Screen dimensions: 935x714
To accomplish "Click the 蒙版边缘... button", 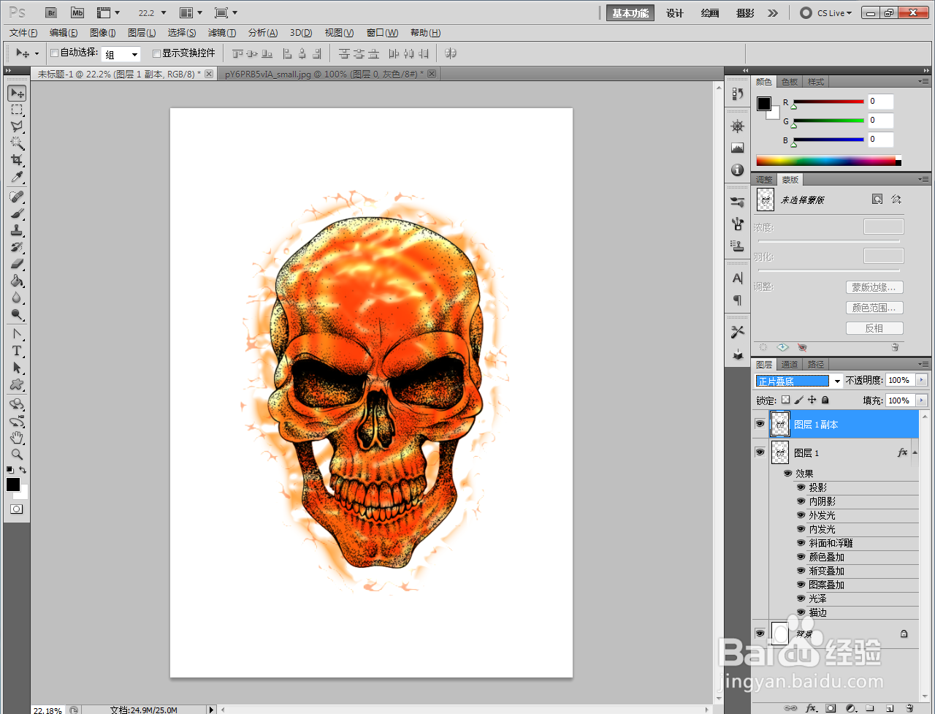I will [x=874, y=287].
